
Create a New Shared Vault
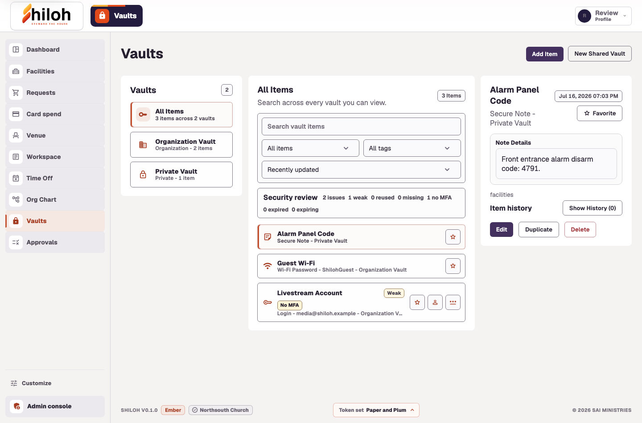tap(600, 53)
